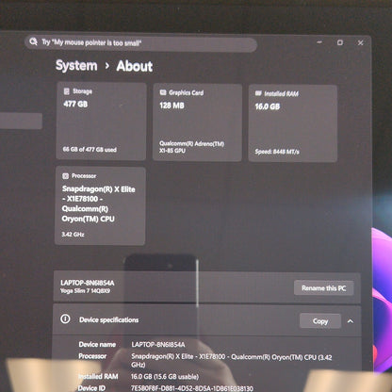Click the Device ID value text

coord(192,388)
